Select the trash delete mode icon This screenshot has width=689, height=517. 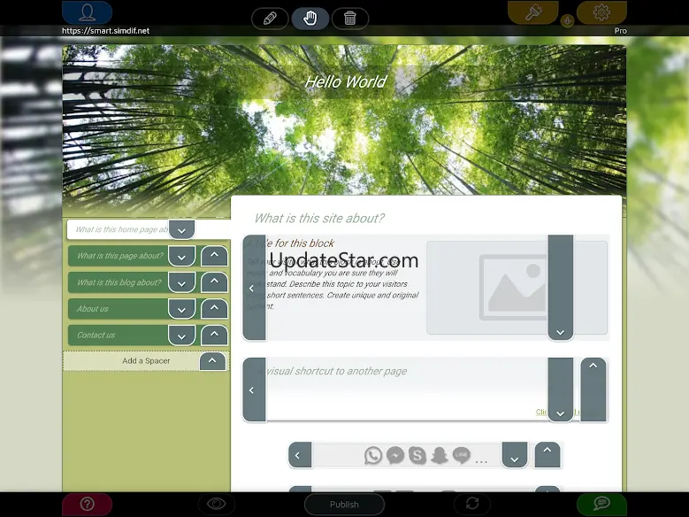(x=350, y=19)
